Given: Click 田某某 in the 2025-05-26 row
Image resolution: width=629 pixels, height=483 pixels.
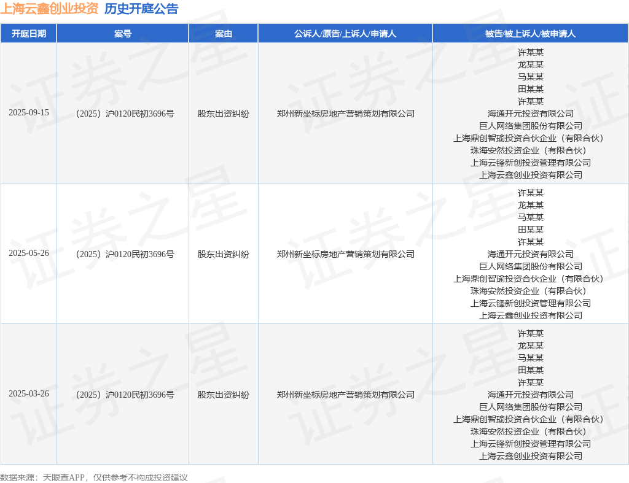Looking at the screenshot, I should coord(530,230).
